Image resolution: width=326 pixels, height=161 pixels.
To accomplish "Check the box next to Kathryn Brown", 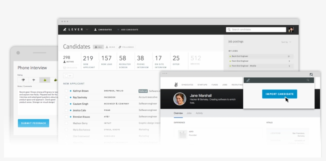I will (x=66, y=91).
